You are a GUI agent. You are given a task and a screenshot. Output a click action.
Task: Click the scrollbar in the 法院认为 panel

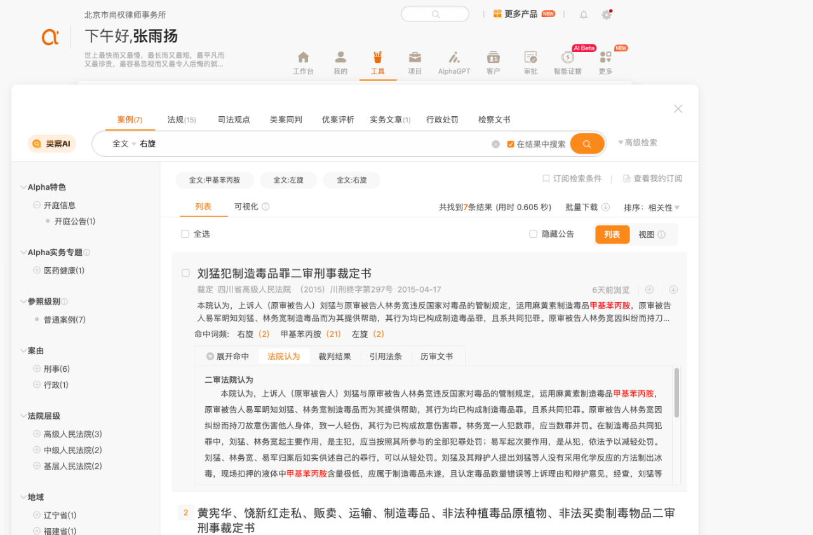676,392
